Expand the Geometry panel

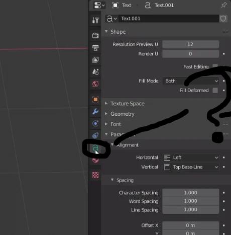(x=106, y=114)
